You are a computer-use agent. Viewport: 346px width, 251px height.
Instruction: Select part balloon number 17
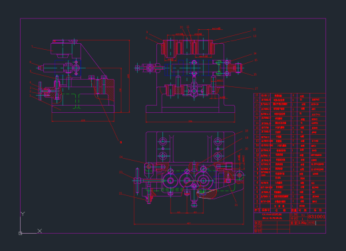(256, 88)
